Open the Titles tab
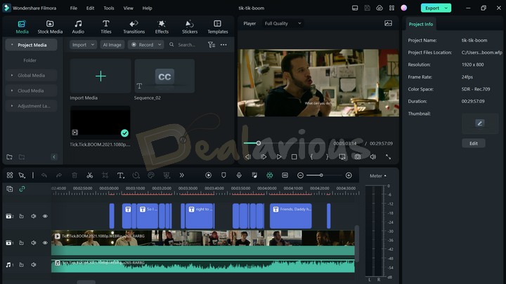The height and width of the screenshot is (284, 506). tap(106, 27)
